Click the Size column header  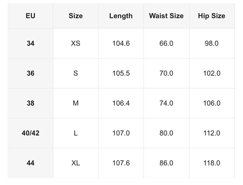point(76,16)
